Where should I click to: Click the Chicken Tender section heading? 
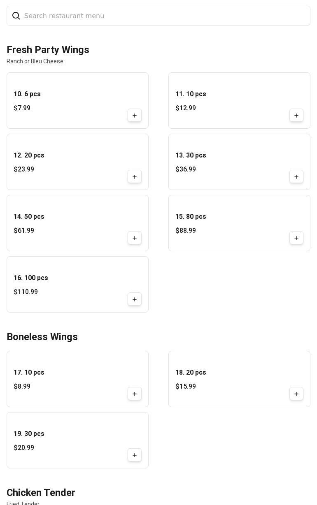pyautogui.click(x=41, y=493)
